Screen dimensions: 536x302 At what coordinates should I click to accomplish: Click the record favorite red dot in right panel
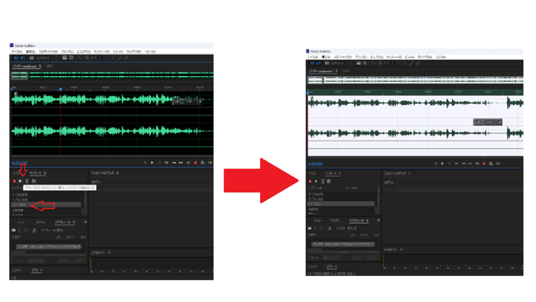click(309, 181)
